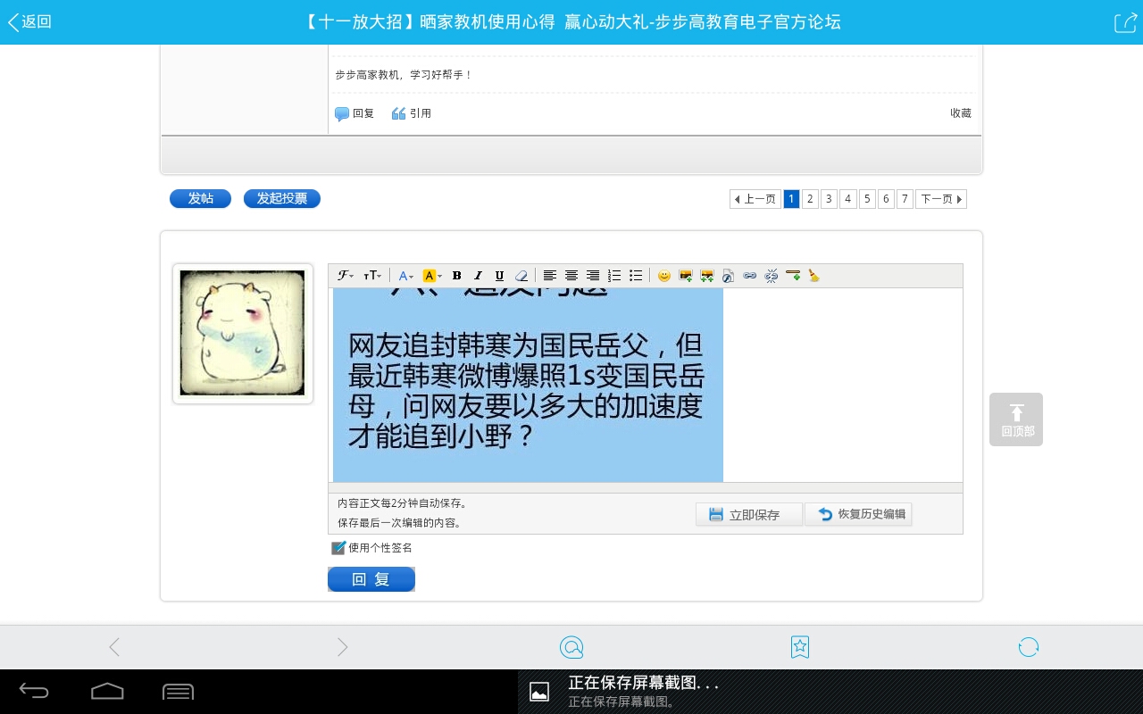Viewport: 1143px width, 714px height.
Task: Apply italic formatting to text
Action: point(478,276)
